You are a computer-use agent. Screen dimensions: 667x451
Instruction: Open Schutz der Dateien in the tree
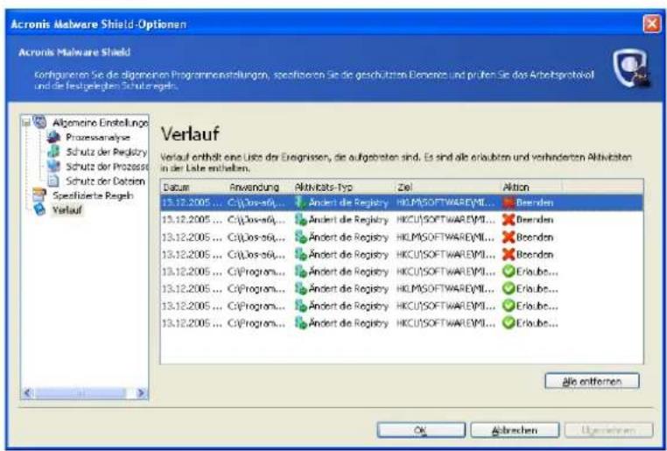click(105, 181)
